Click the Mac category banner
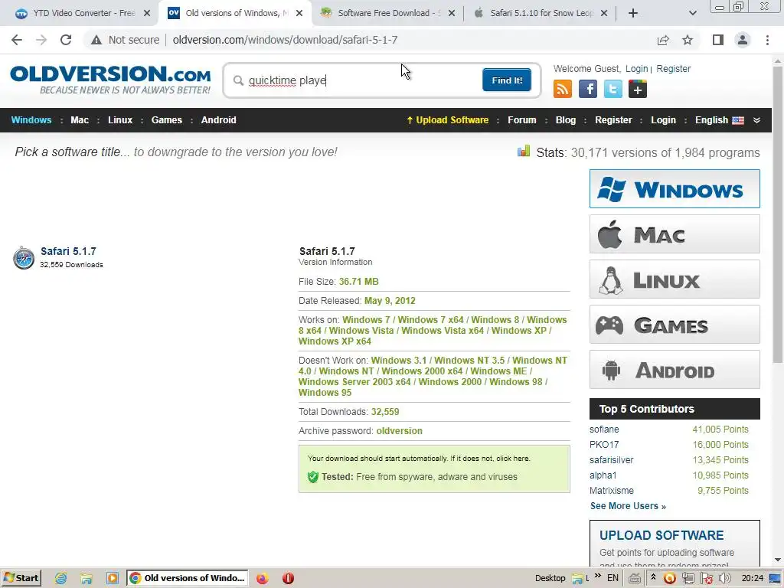Viewport: 784px width, 588px height. pyautogui.click(x=675, y=234)
